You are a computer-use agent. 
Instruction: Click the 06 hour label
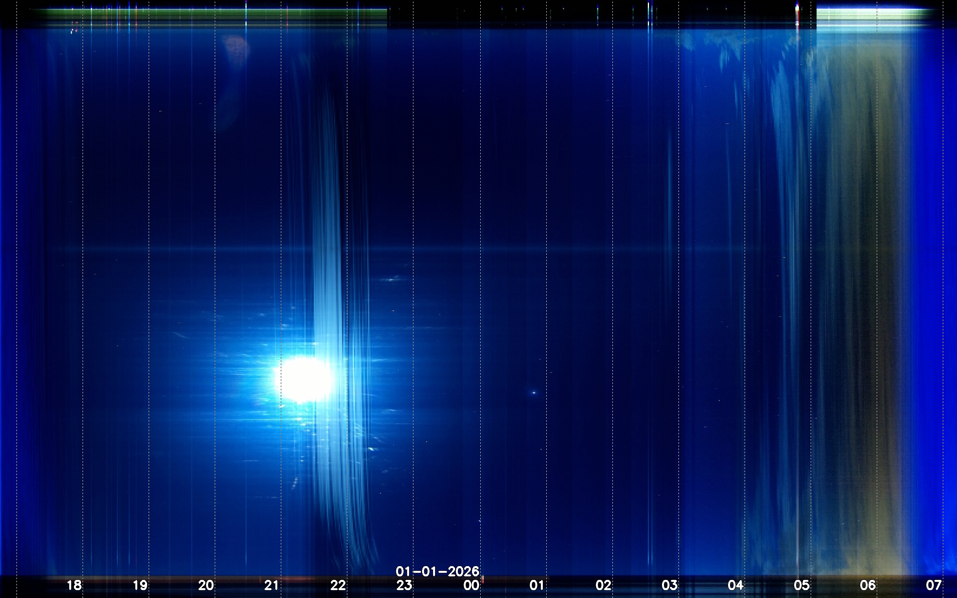(x=868, y=585)
